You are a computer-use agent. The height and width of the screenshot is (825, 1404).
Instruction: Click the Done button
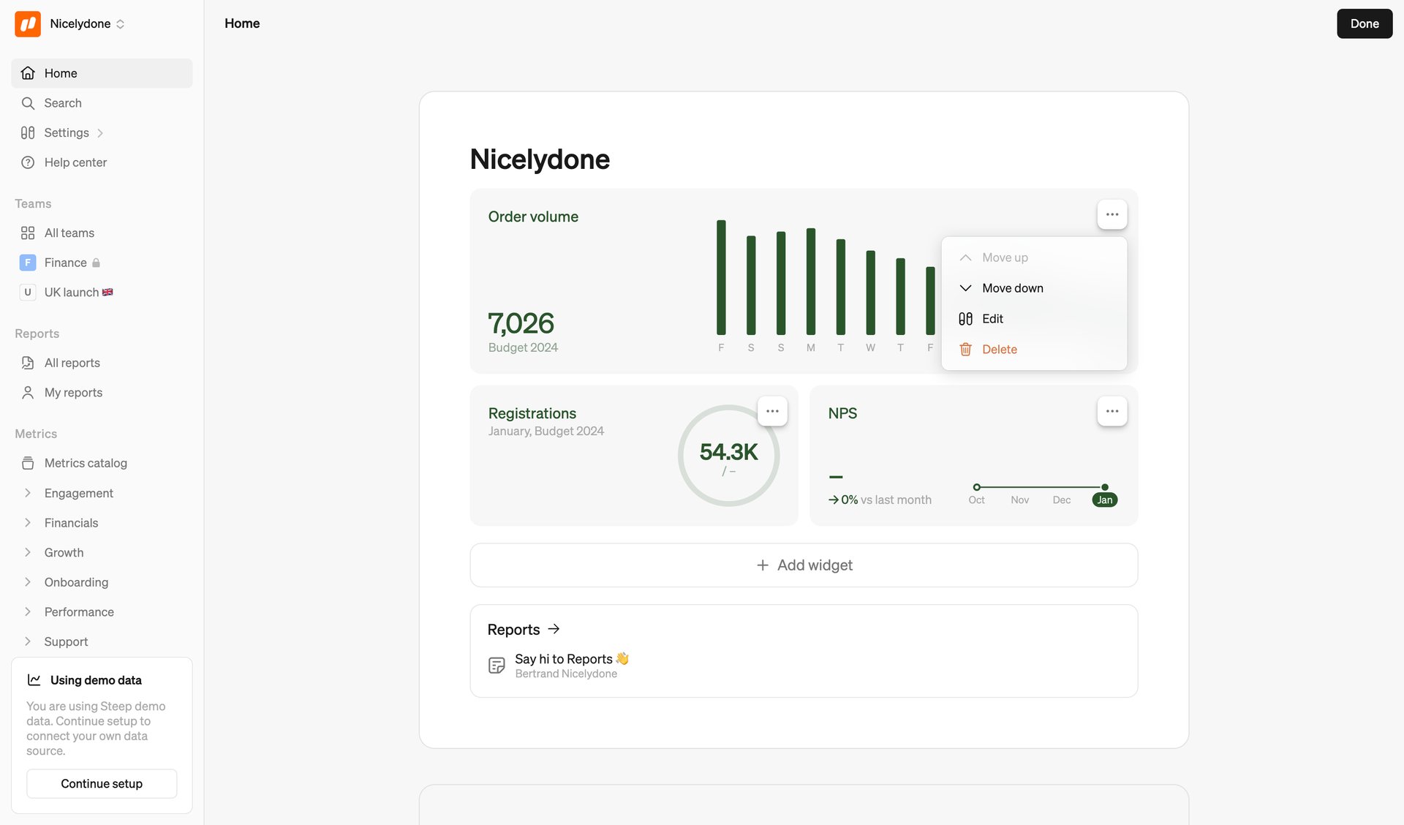coord(1364,23)
